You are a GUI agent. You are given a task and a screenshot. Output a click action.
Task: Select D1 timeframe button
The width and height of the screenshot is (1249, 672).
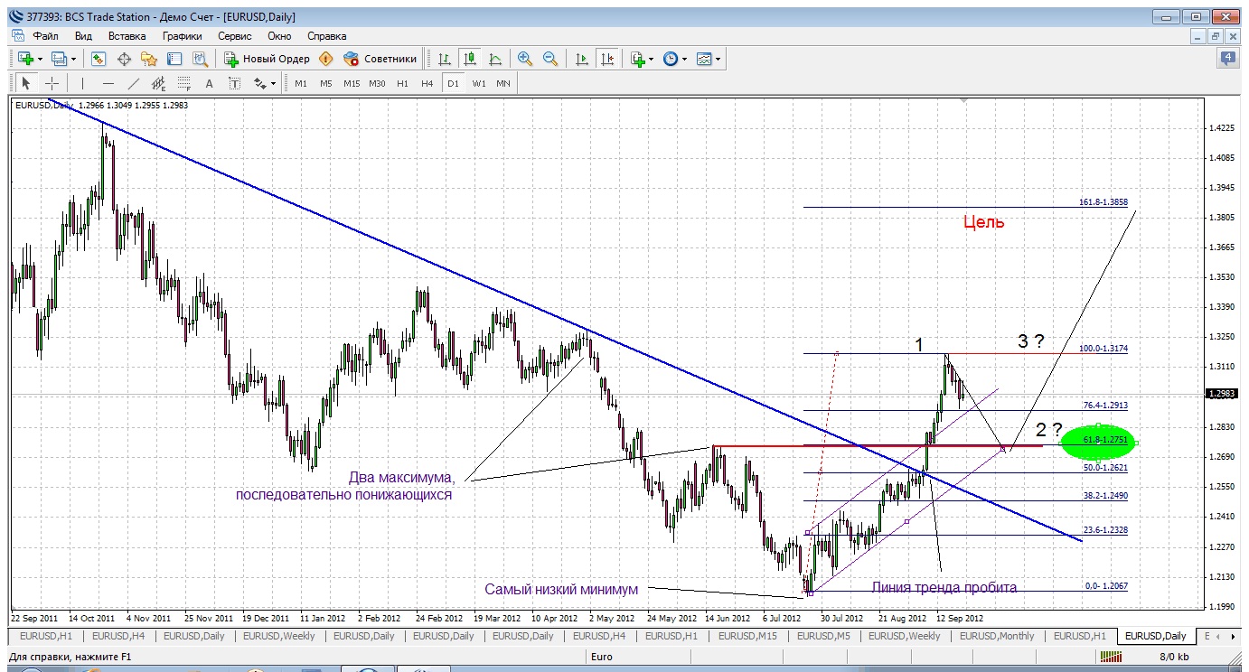click(453, 83)
